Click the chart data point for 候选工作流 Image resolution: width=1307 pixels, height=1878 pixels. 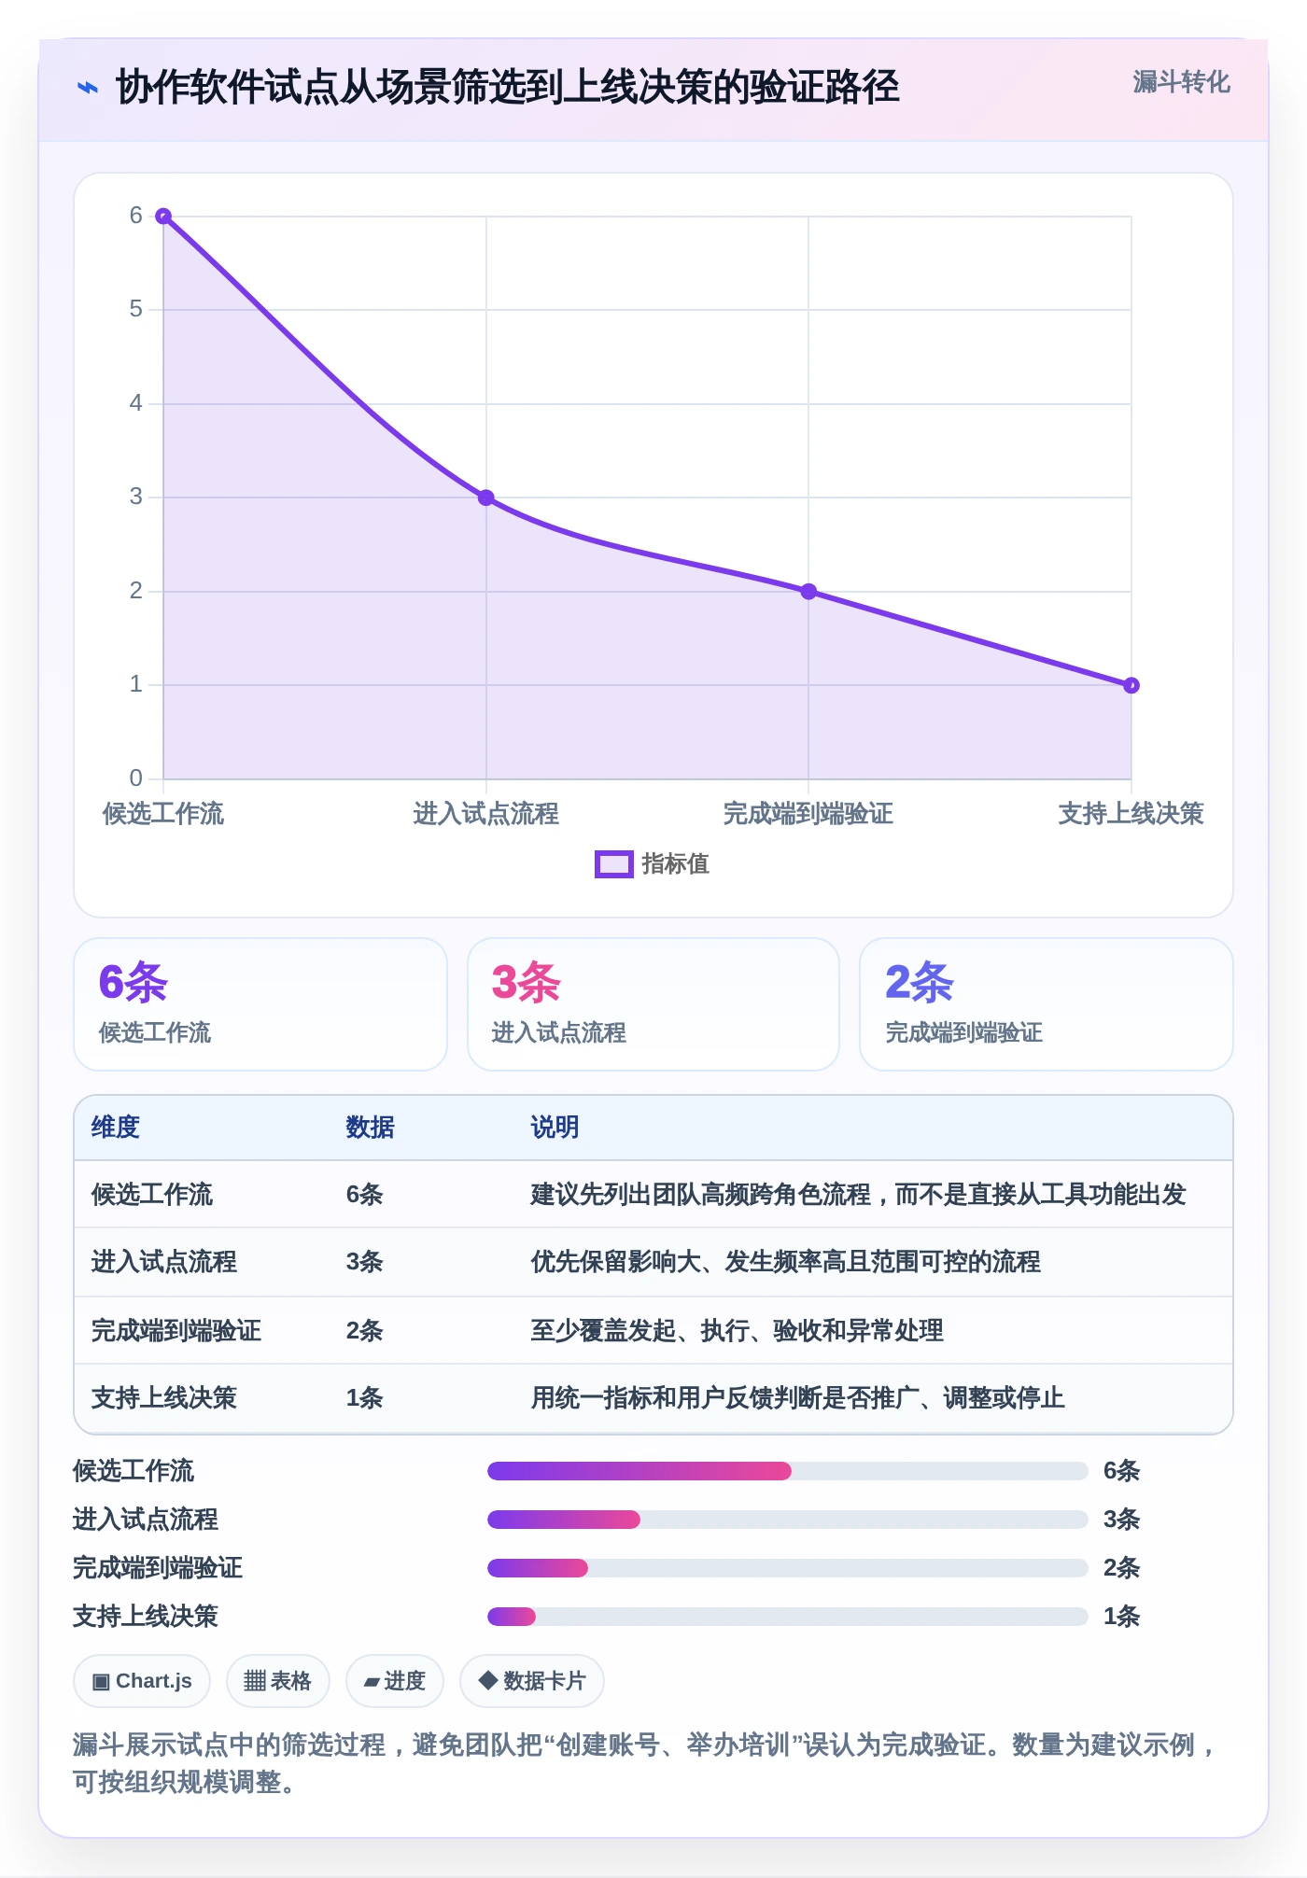[x=163, y=217]
